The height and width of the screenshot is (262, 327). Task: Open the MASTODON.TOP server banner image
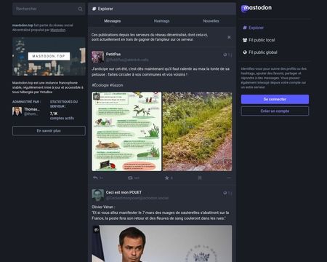(49, 56)
